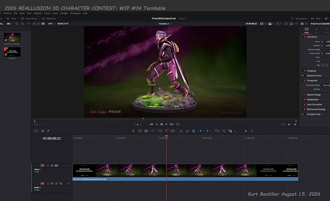Play the timeline in reverse

tap(156, 124)
